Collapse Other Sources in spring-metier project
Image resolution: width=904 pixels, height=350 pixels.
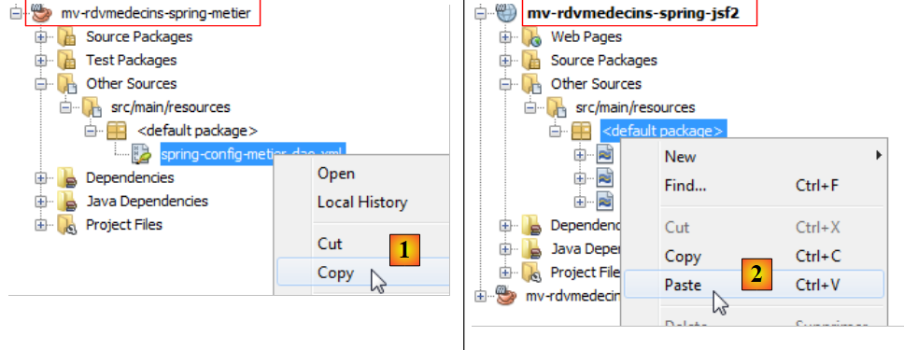tap(40, 84)
